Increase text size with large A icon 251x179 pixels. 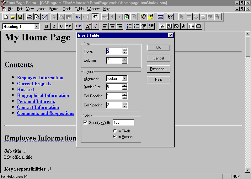[x=88, y=26]
